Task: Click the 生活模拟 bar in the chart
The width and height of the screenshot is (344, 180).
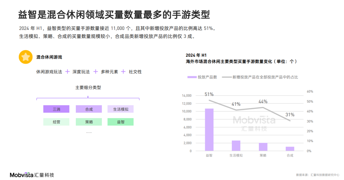Action: (x=236, y=145)
